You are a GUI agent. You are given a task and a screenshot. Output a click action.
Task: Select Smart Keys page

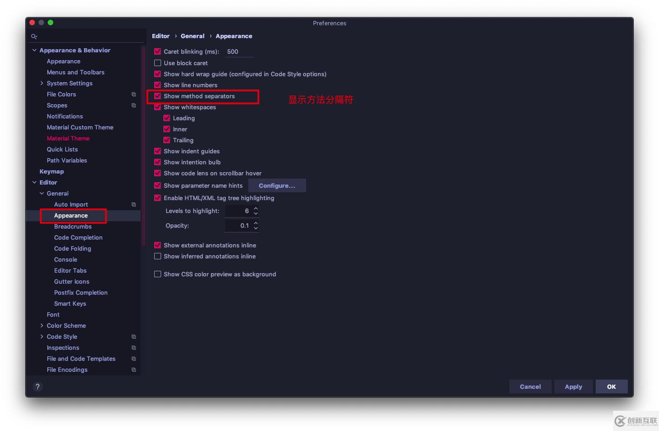click(70, 303)
